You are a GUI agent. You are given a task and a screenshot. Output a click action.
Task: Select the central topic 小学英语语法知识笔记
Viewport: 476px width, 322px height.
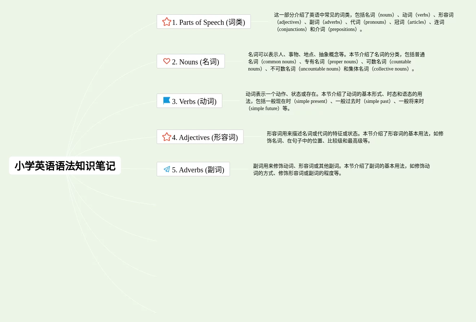coord(65,166)
